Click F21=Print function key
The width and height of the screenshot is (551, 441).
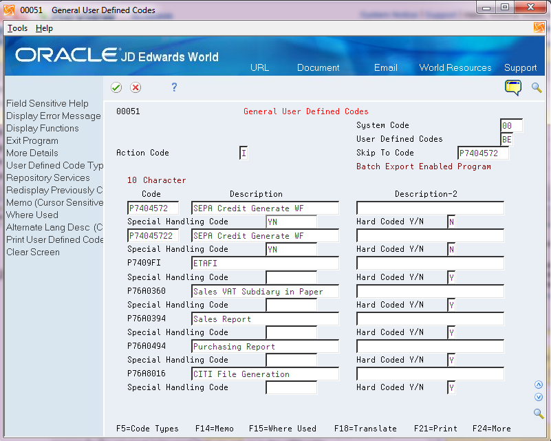tap(435, 429)
